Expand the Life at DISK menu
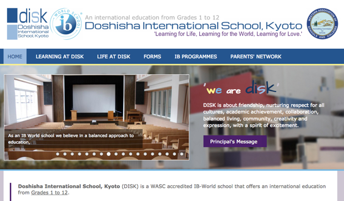Viewport: 344px width, 201px height. click(114, 56)
